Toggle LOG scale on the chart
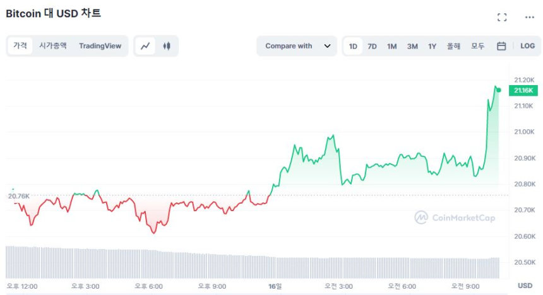Screen dimensions: 543x295 pos(527,46)
